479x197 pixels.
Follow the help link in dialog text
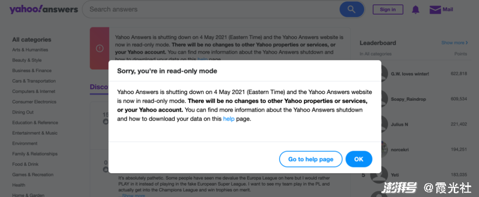[x=228, y=119]
